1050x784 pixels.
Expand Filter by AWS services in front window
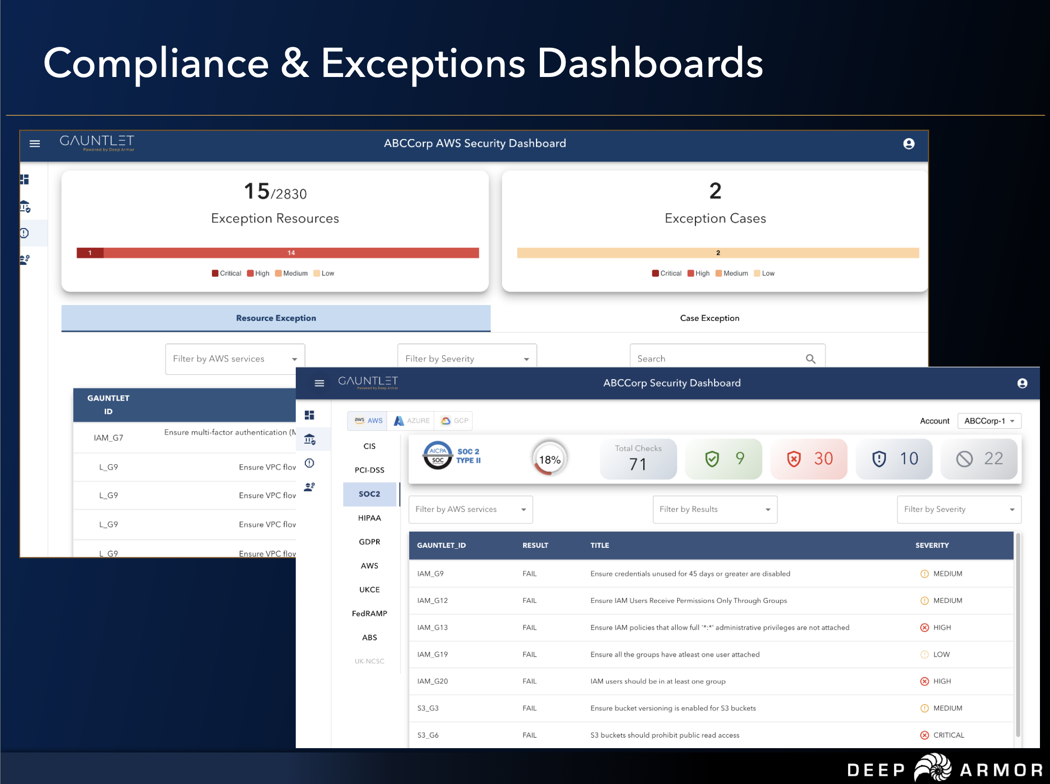click(470, 509)
